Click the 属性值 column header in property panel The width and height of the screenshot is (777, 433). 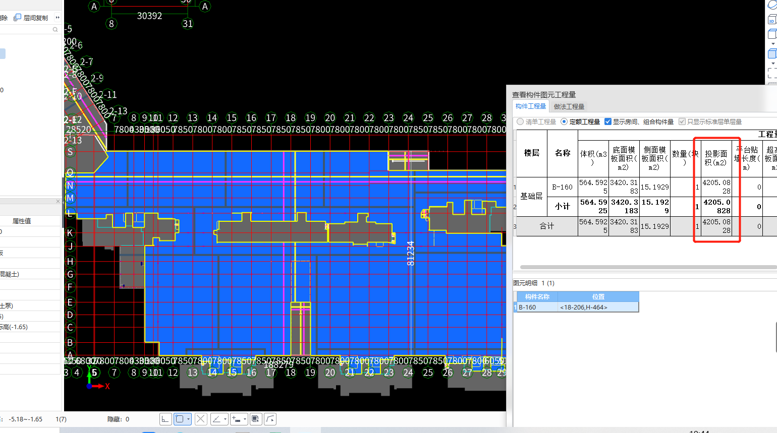point(22,221)
